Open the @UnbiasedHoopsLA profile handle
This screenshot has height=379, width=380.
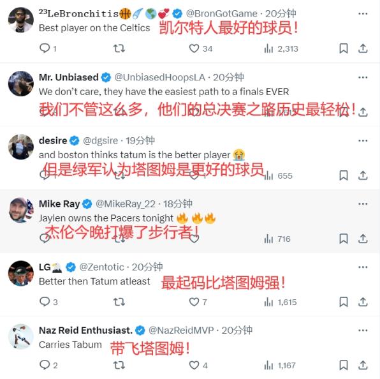159,77
